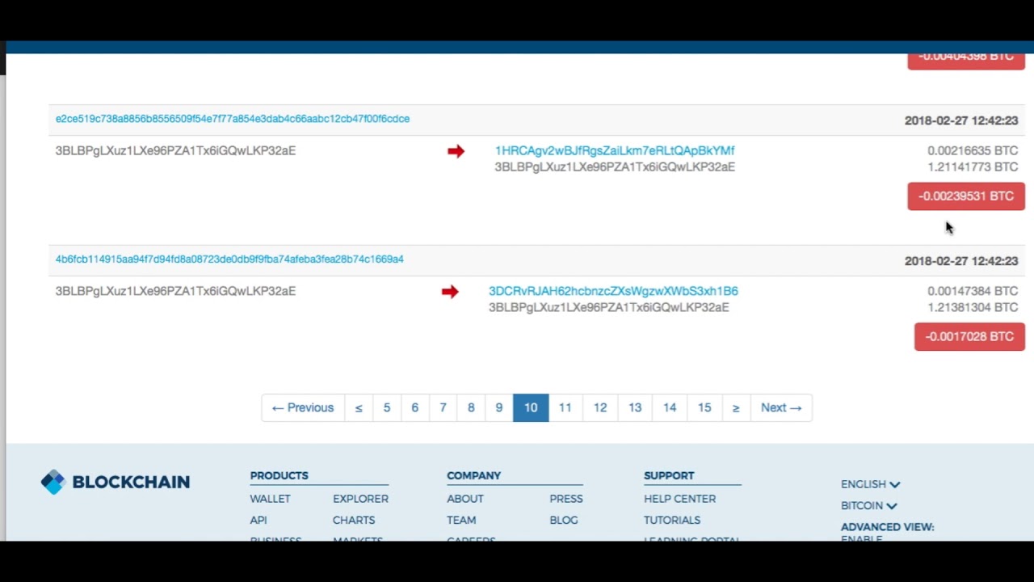Viewport: 1034px width, 582px height.
Task: Select page 11 in pagination
Action: tap(565, 408)
